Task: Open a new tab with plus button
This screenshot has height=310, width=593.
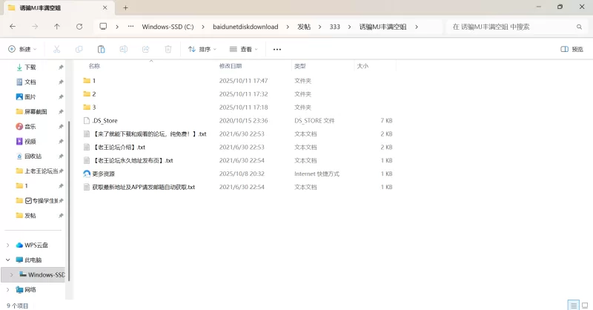Action: (126, 7)
